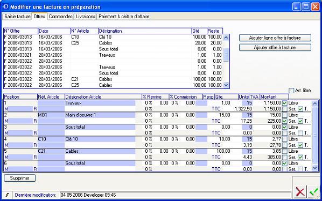322x201 pixels.
Task: Click % Commission column header
Action: (x=186, y=96)
